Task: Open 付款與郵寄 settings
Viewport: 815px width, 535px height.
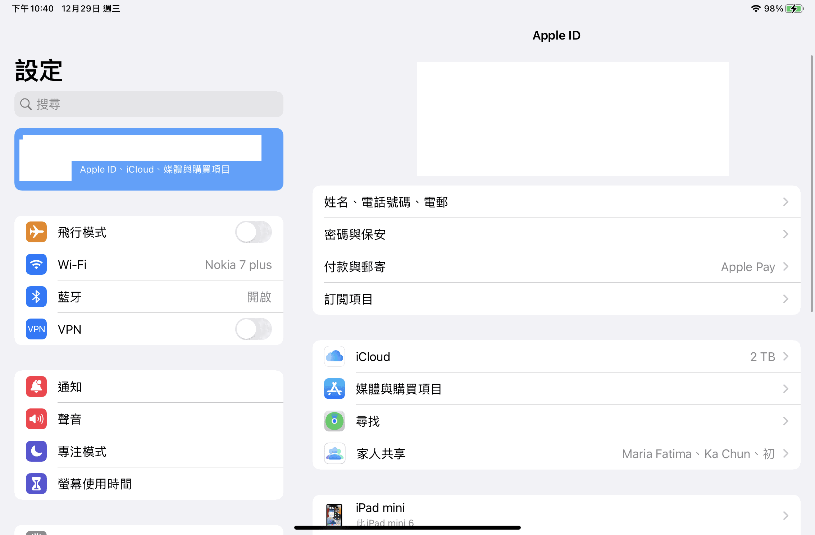Action: pyautogui.click(x=556, y=266)
